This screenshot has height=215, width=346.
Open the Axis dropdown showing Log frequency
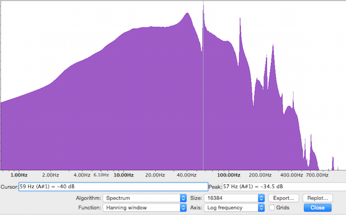(234, 208)
